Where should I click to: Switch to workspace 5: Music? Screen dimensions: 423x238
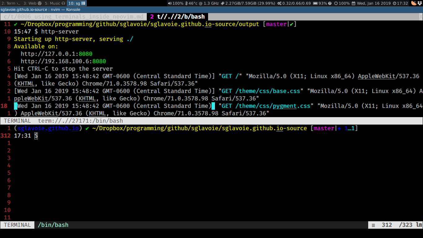click(55, 3)
